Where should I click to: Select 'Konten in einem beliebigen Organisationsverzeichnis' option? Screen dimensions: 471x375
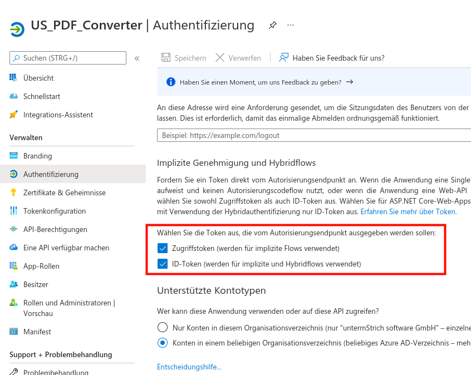[162, 343]
